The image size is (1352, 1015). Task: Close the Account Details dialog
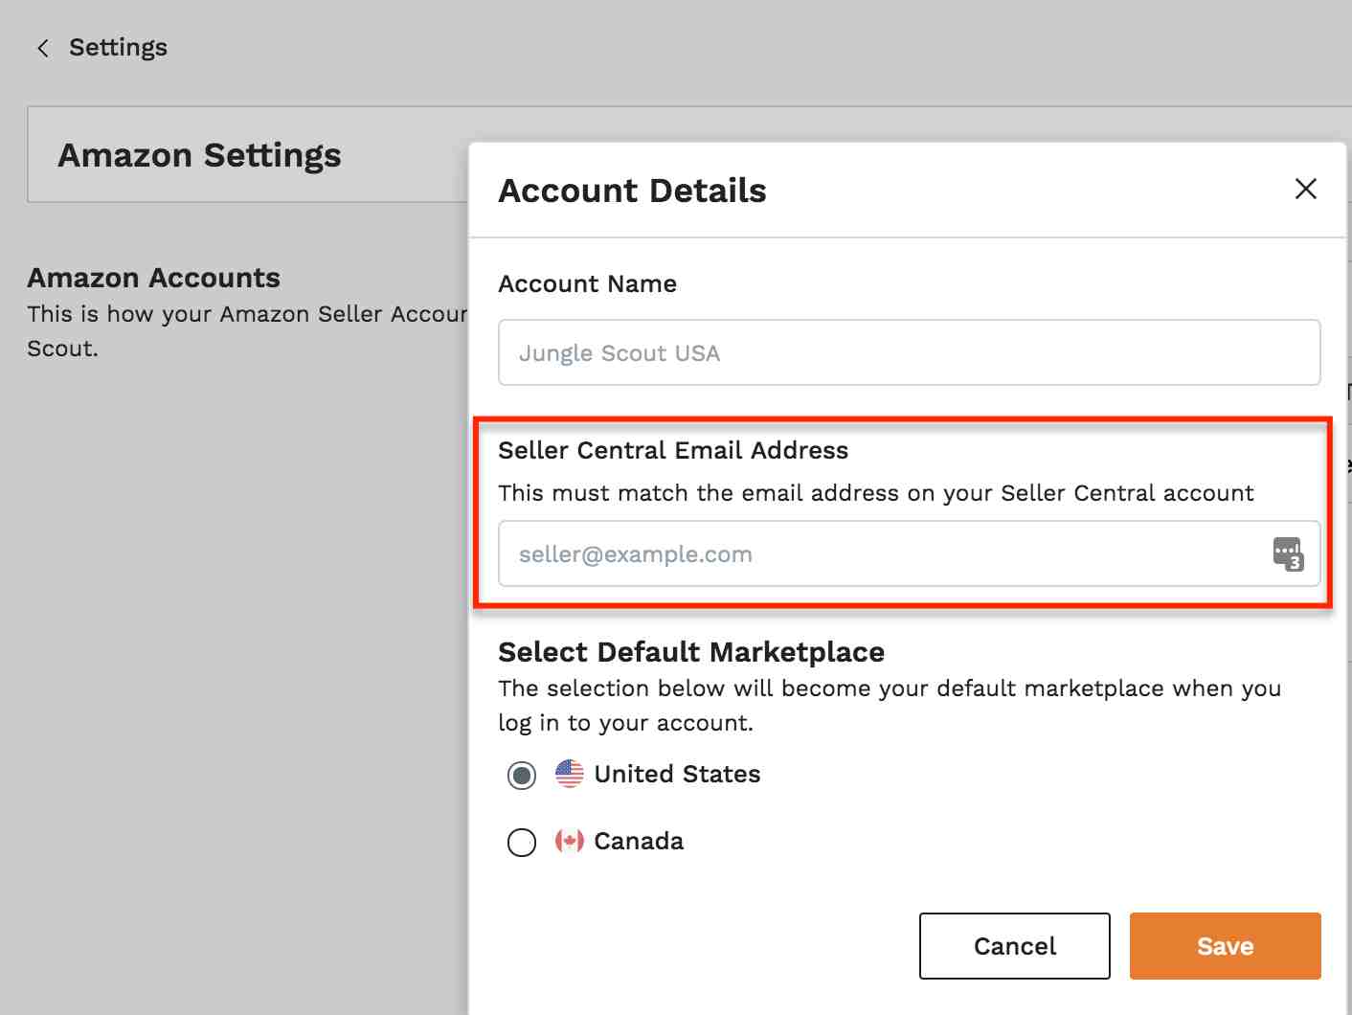[1305, 189]
